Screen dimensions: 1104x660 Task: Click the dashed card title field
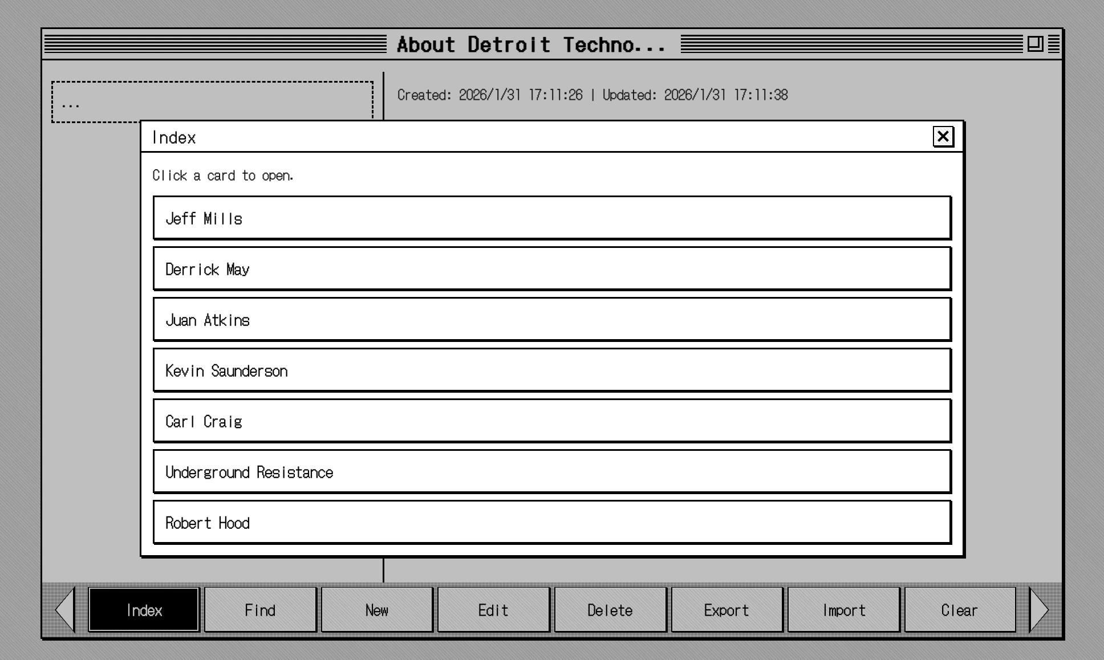pyautogui.click(x=212, y=102)
